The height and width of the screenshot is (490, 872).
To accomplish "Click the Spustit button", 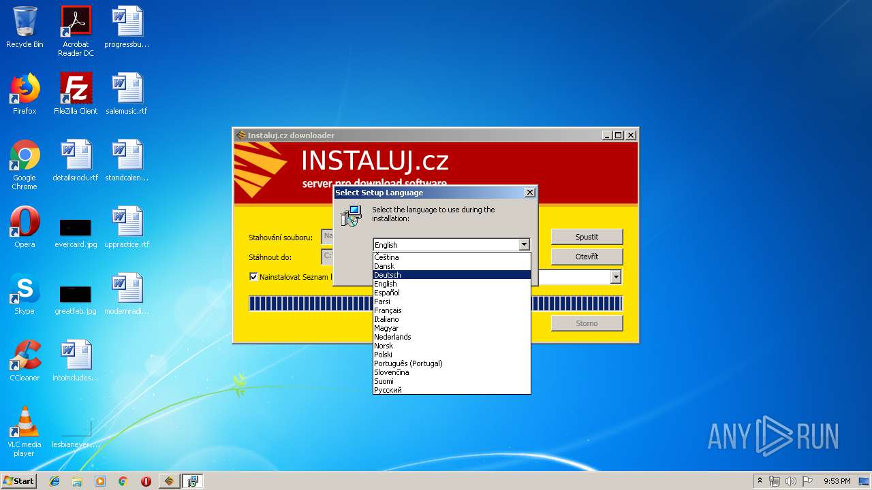I will (587, 237).
